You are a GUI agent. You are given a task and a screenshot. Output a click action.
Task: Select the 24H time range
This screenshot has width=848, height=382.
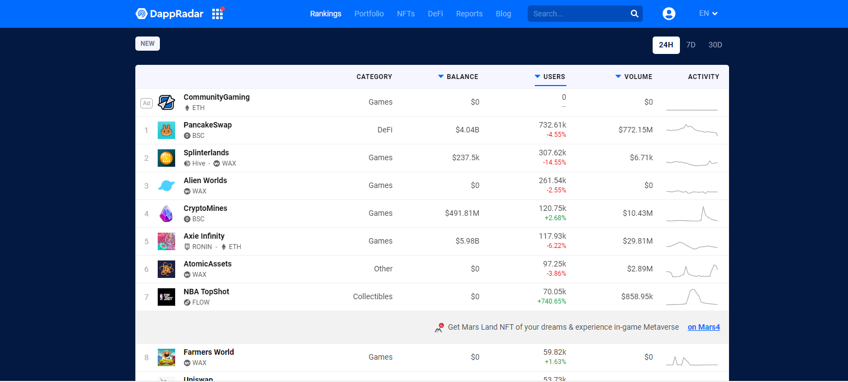[666, 45]
